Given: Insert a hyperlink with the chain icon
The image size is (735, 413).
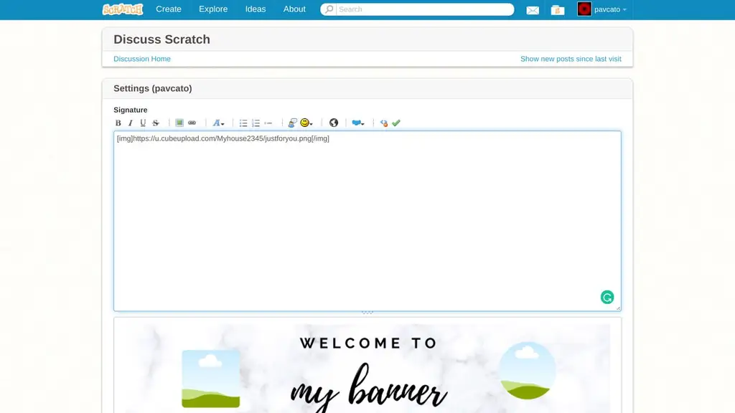Looking at the screenshot, I should [192, 123].
